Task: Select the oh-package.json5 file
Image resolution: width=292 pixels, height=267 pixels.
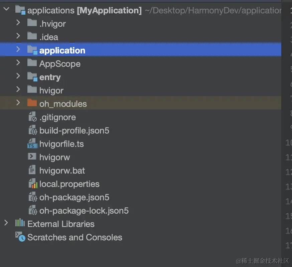Action: tap(74, 197)
